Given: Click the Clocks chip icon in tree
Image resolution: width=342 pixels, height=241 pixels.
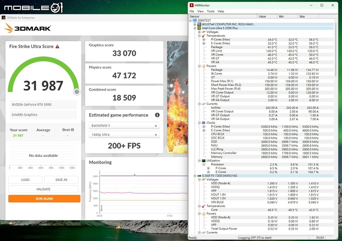Looking at the screenshot, I should [x=204, y=122].
